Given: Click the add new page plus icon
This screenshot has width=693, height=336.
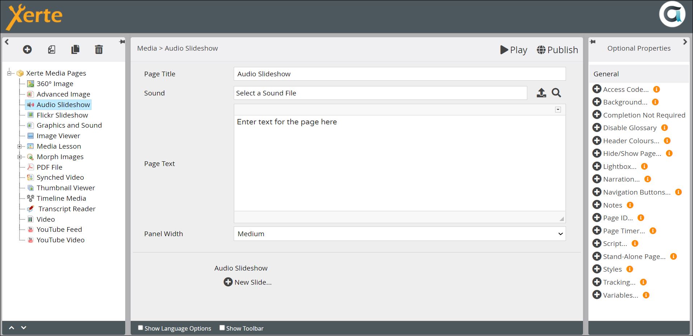Looking at the screenshot, I should point(27,50).
